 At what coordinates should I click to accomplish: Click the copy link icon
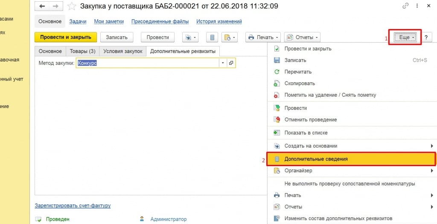click(x=405, y=6)
